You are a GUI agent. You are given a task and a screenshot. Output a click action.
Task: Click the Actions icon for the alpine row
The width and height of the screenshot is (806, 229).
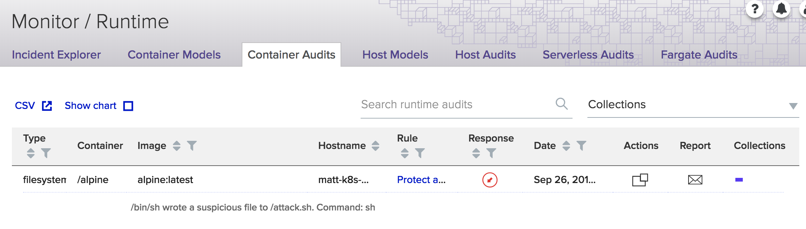[640, 180]
